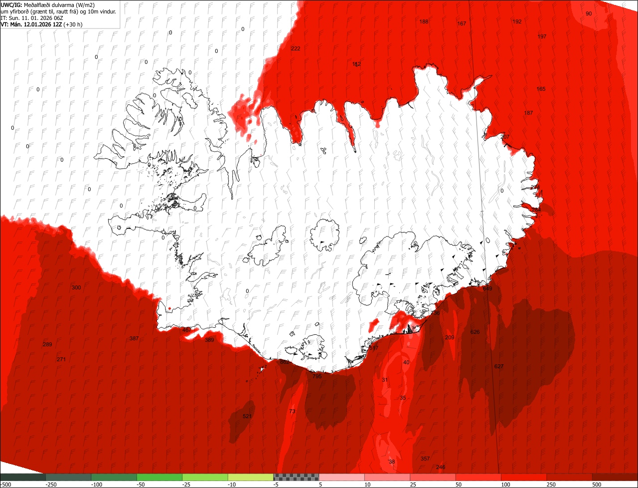Click the pink legend swatch between 10 and 25
638x488 pixels.
[387, 477]
